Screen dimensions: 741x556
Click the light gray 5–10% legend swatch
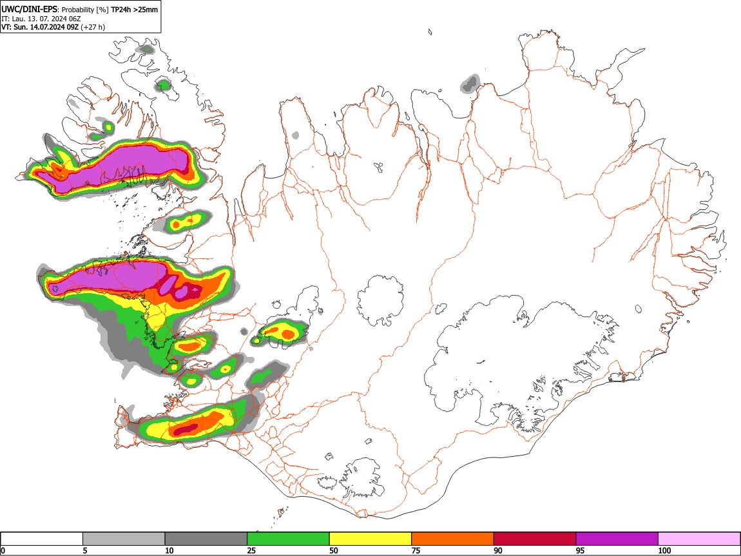[124, 539]
